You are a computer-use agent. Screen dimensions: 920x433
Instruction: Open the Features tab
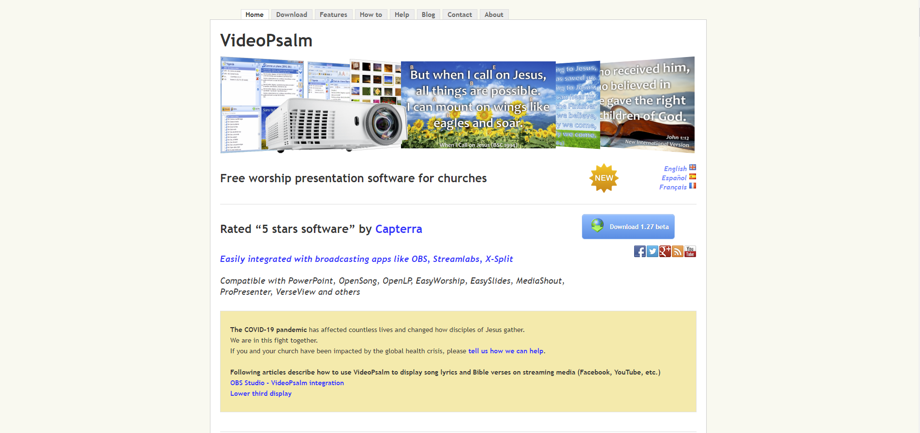click(333, 14)
